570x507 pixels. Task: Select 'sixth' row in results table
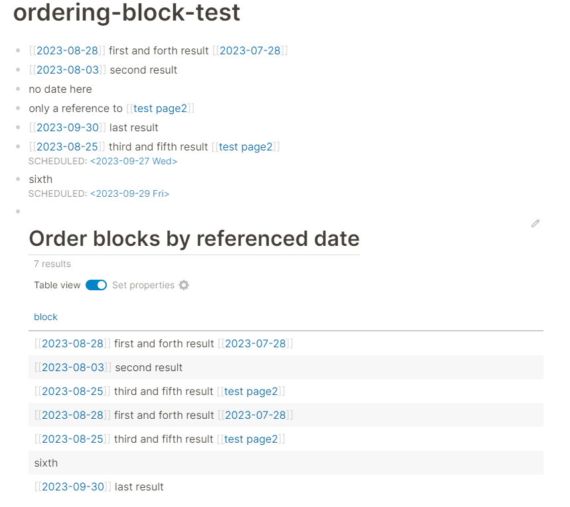tap(286, 463)
